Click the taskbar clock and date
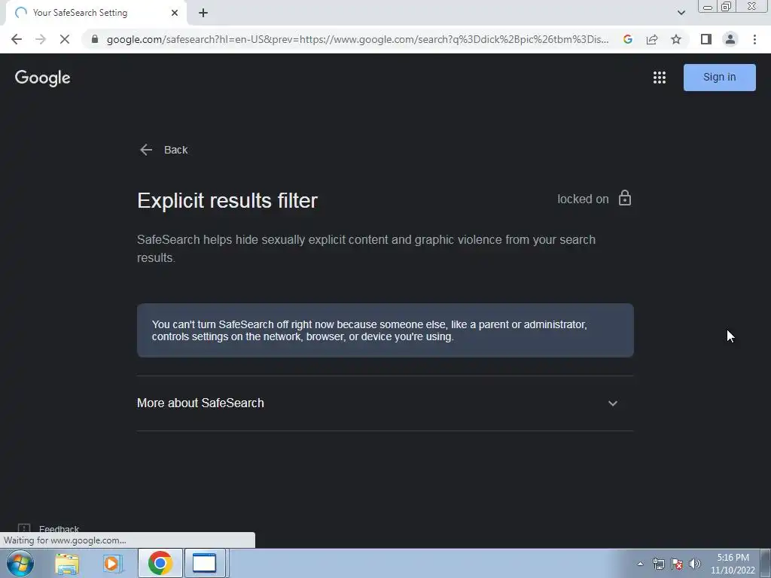771x578 pixels. point(733,564)
